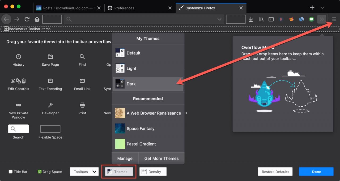The height and width of the screenshot is (181, 340).
Task: Select the Pastel Gradient theme swatch
Action: pos(120,144)
